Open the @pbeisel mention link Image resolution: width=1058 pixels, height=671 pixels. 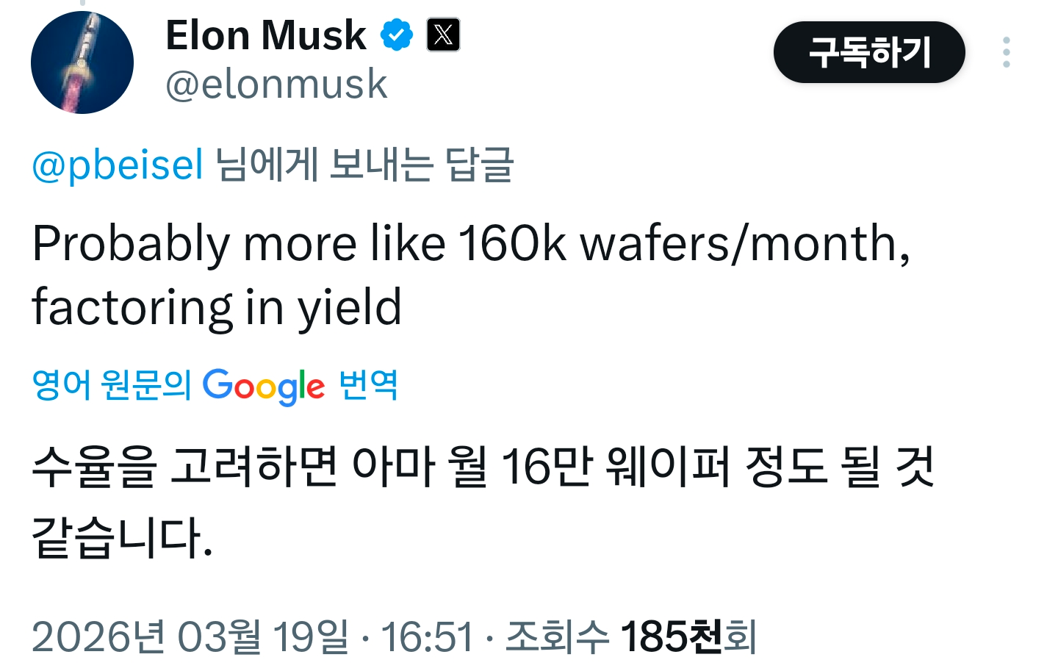click(x=118, y=165)
